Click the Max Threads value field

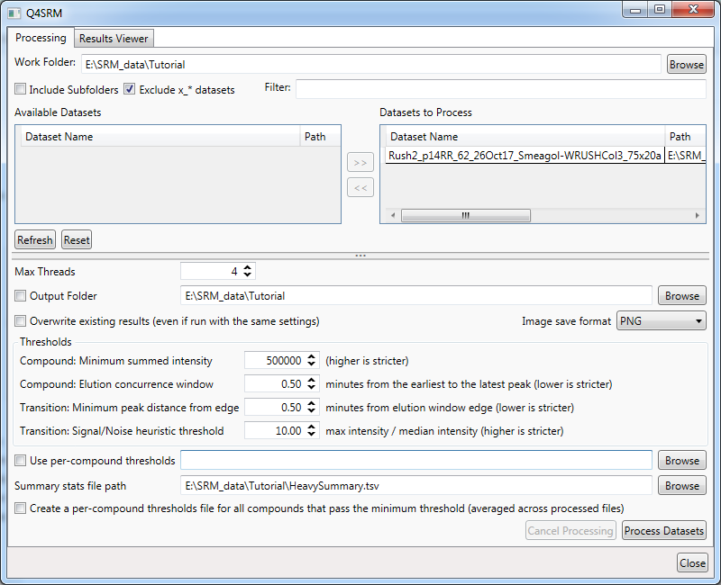point(210,272)
